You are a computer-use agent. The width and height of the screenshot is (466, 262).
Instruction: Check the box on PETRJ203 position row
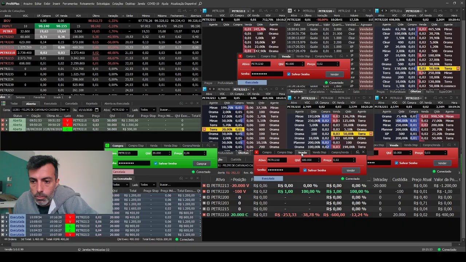coord(208,203)
